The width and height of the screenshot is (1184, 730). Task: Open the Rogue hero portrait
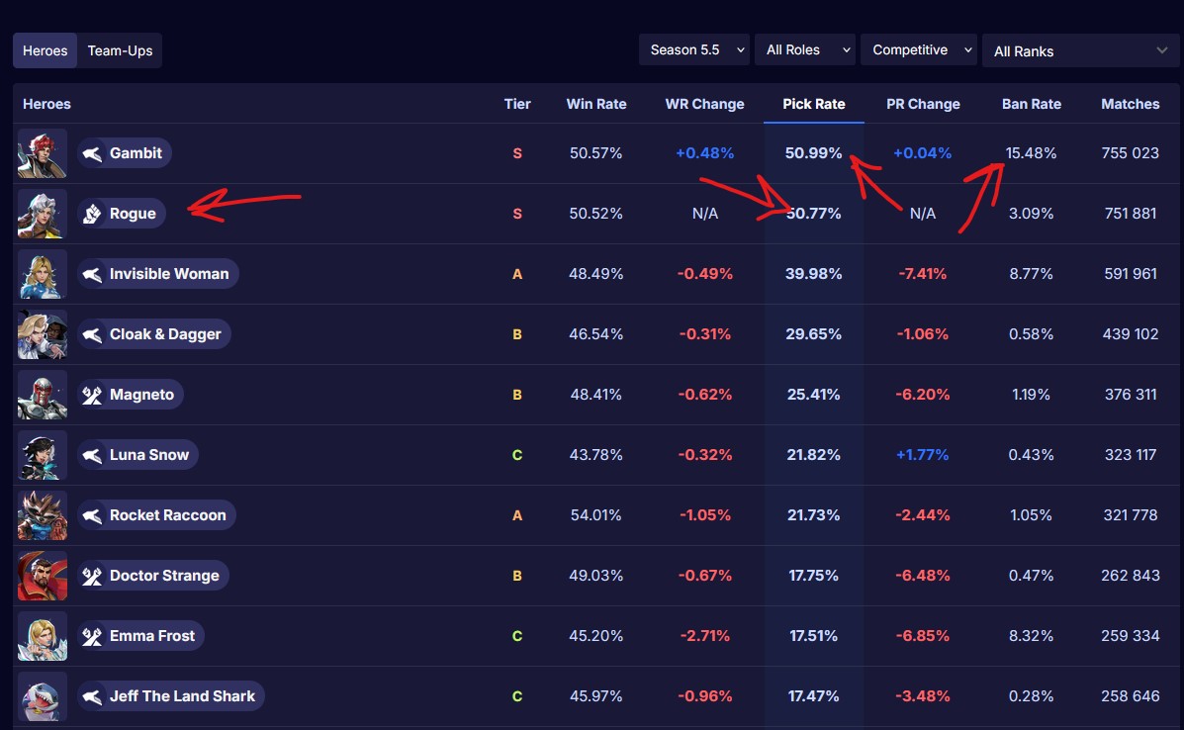click(x=43, y=214)
